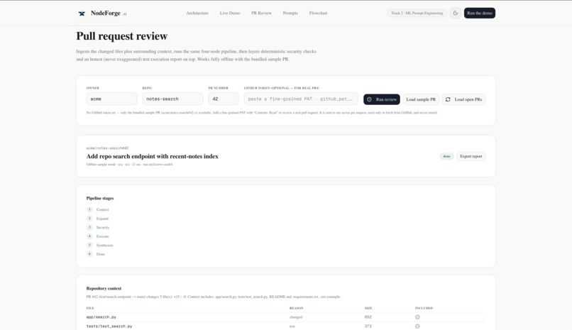Click the step 1 Context stage badge
Screen dimensions: 572x330
pos(89,209)
